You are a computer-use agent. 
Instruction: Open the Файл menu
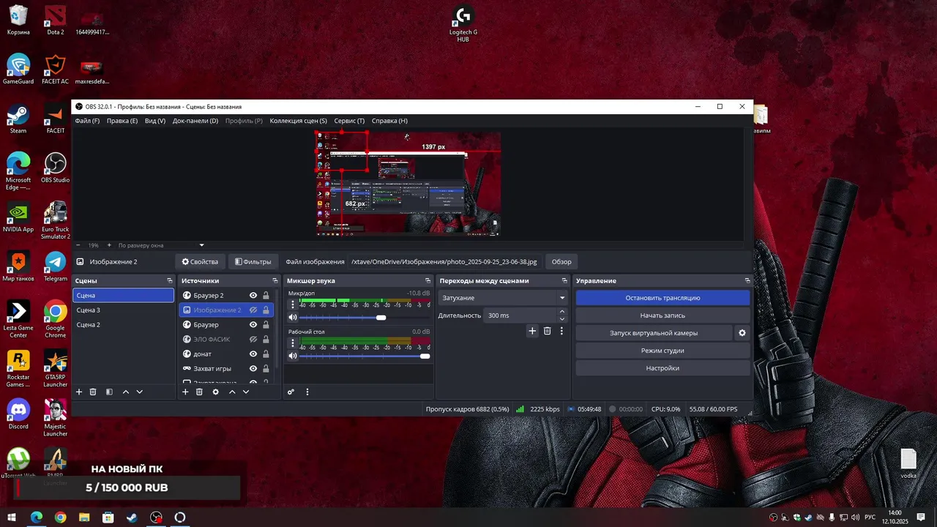click(87, 121)
